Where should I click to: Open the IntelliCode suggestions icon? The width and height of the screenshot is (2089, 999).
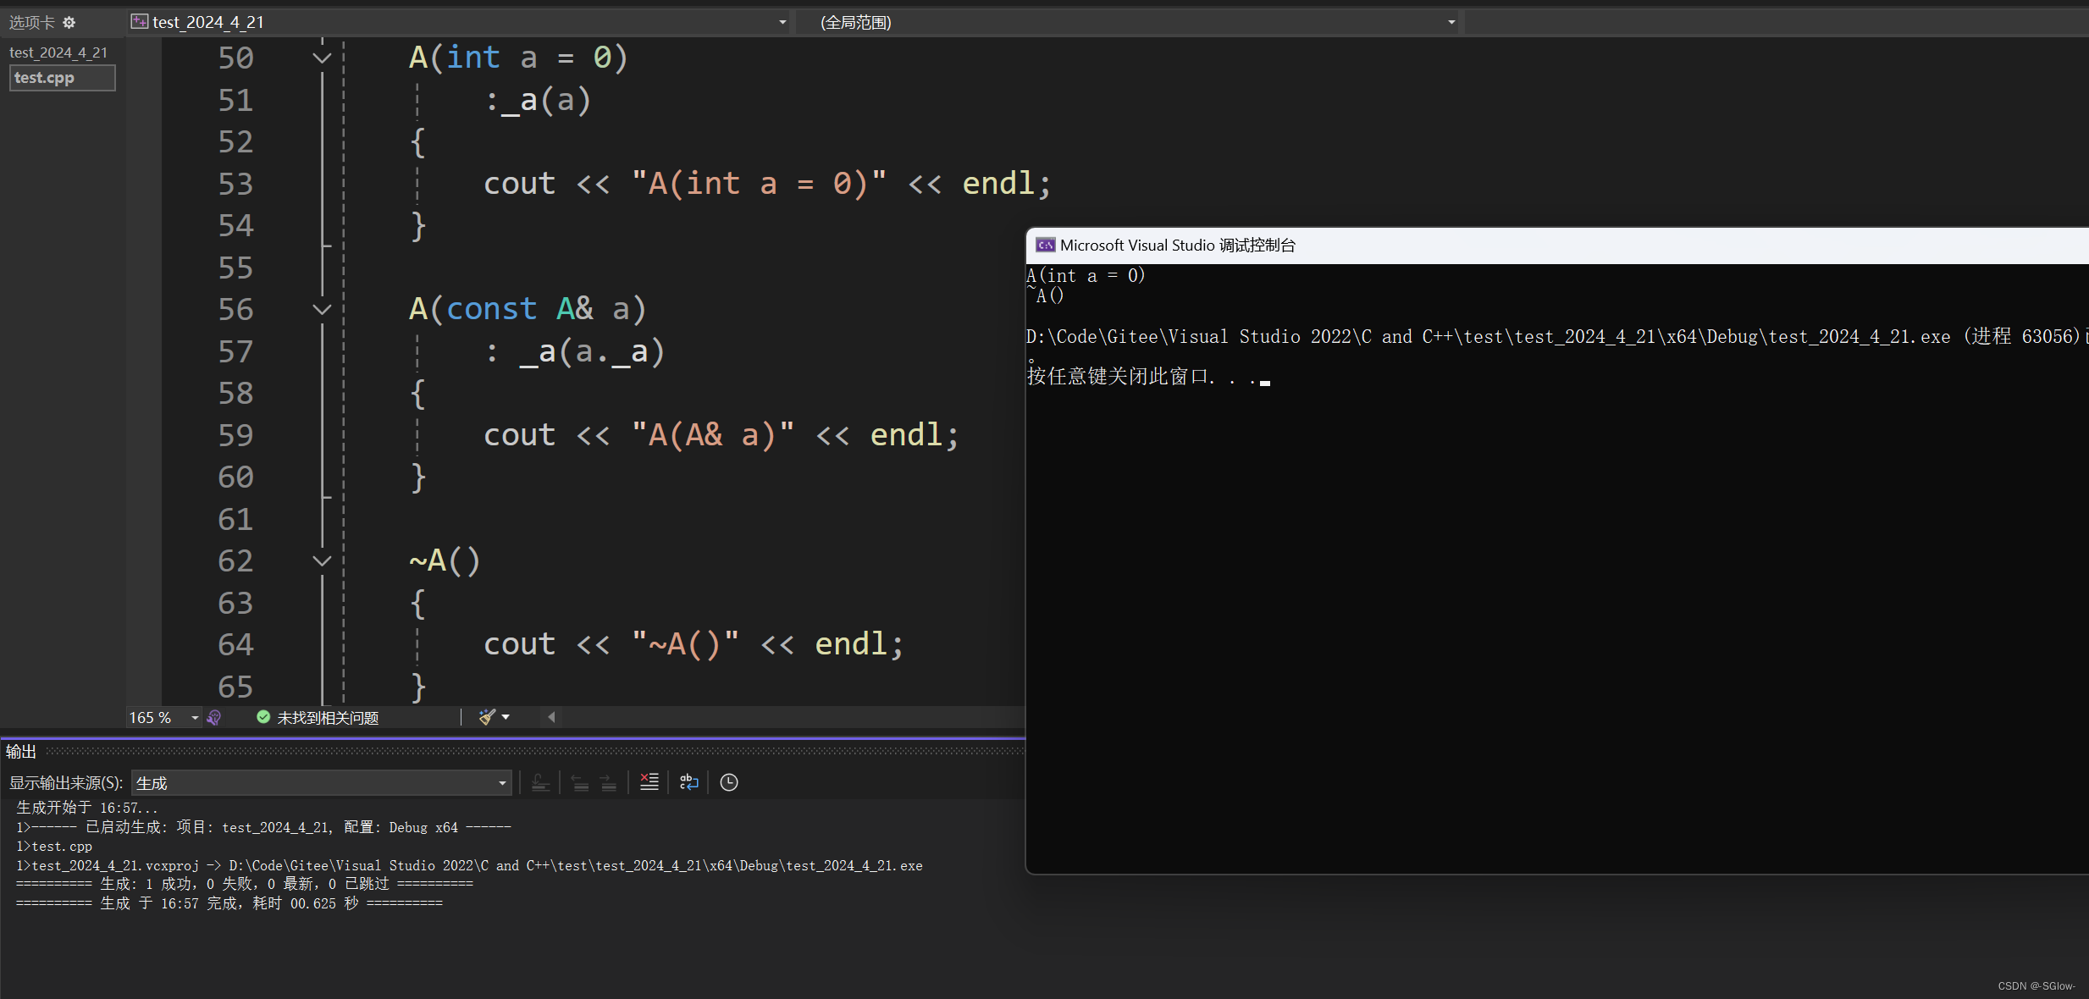(214, 718)
